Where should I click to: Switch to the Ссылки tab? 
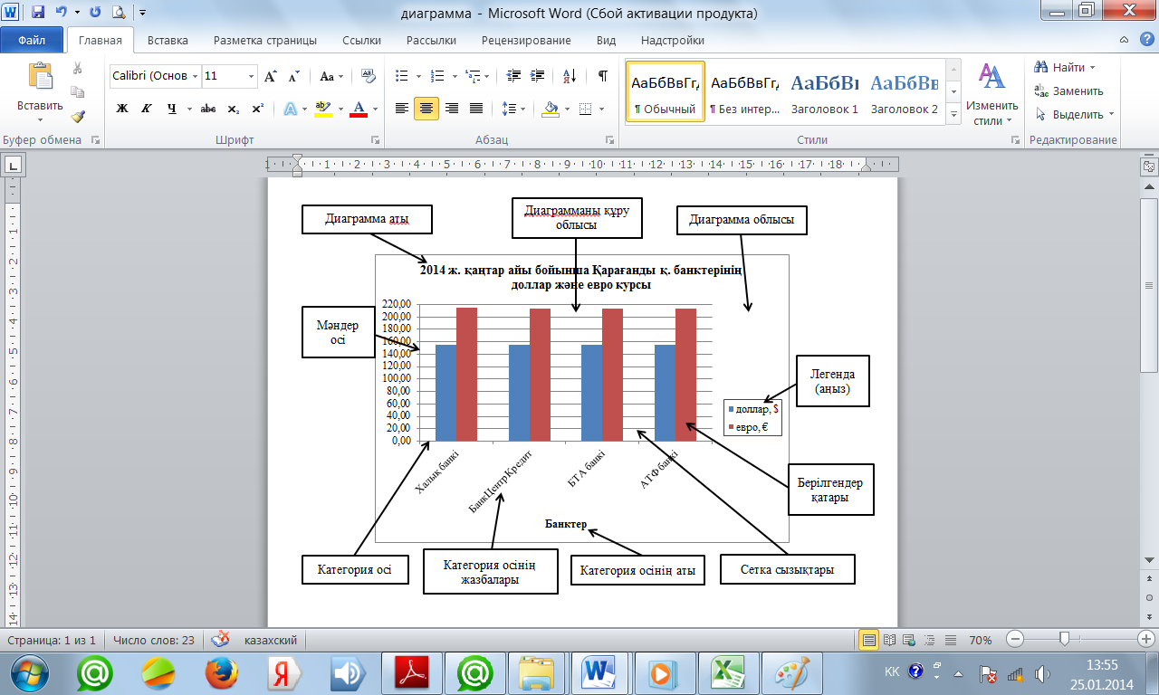(x=361, y=41)
